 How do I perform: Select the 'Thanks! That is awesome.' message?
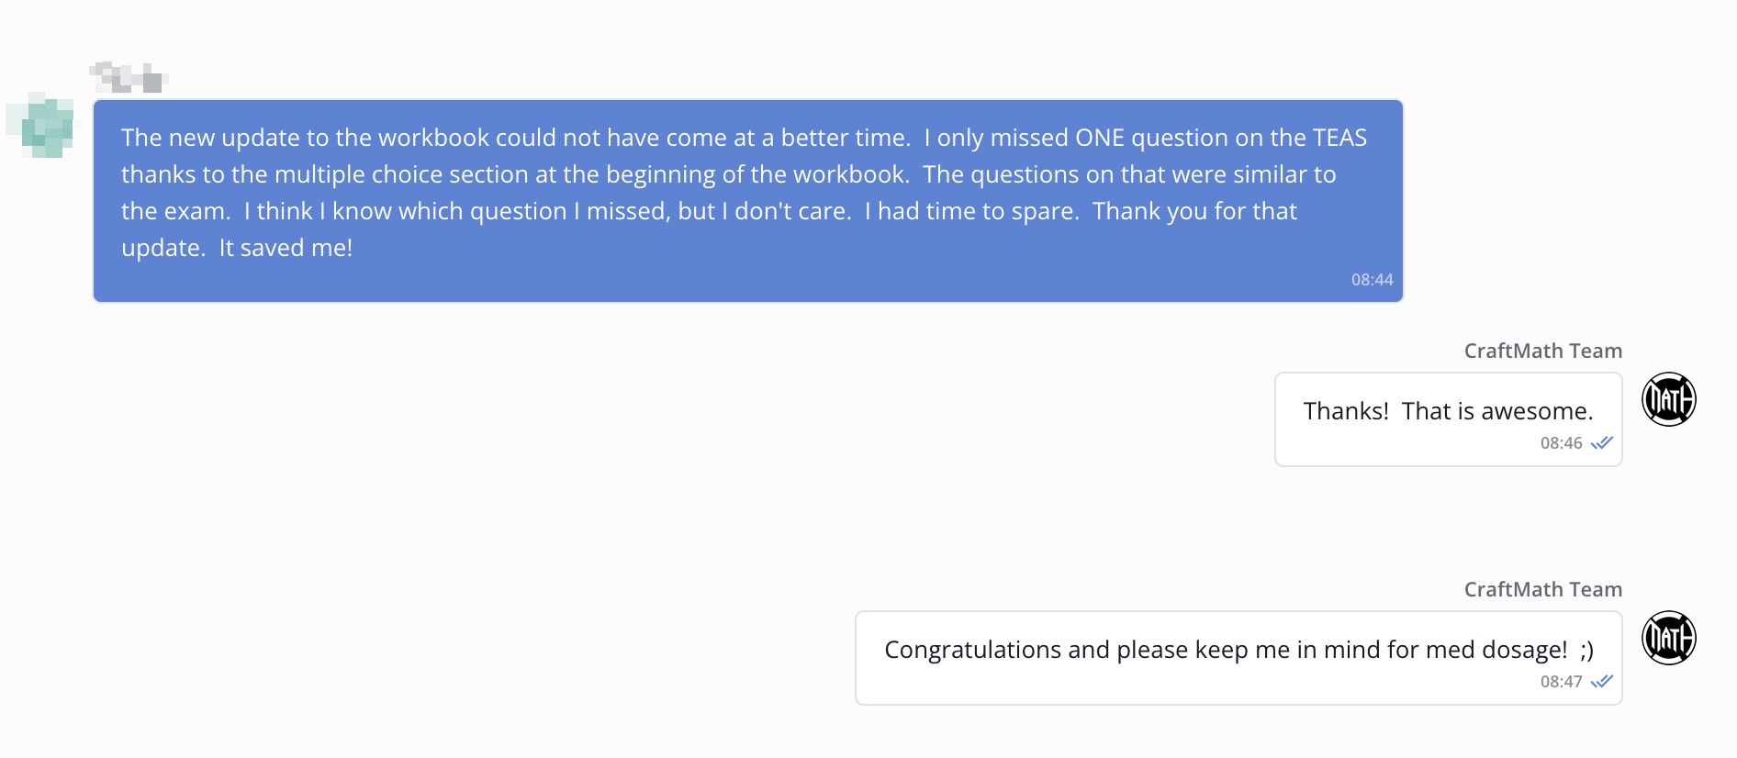pyautogui.click(x=1449, y=419)
